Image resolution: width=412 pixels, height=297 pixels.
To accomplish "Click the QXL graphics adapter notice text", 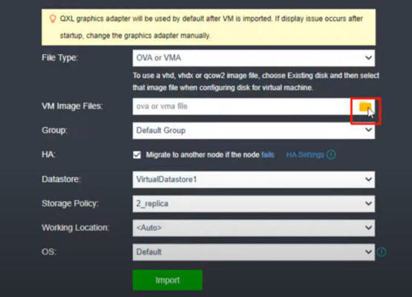I will [212, 27].
